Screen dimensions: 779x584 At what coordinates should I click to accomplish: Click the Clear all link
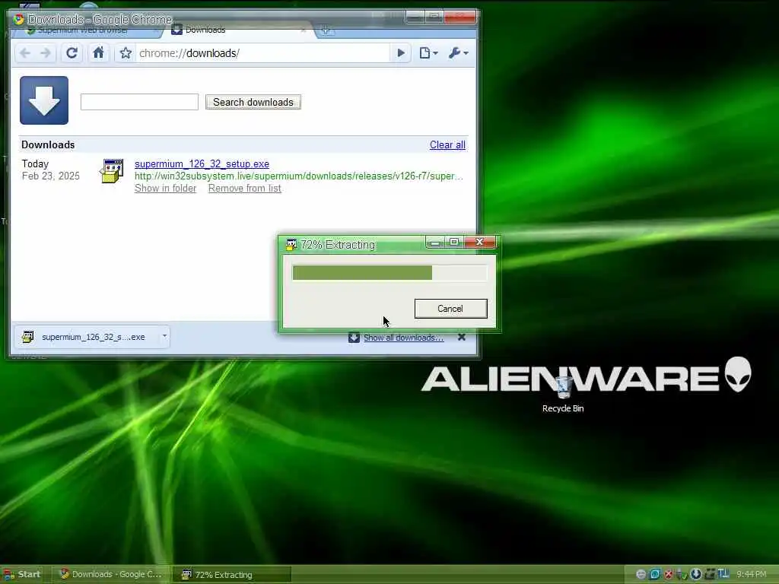(447, 145)
